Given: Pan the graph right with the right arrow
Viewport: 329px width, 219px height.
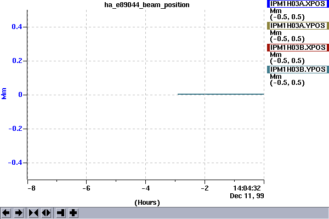Looking at the screenshot, I should click(19, 213).
